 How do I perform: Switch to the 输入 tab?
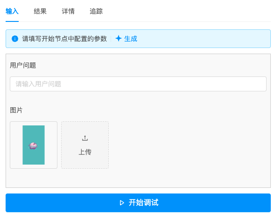12,11
